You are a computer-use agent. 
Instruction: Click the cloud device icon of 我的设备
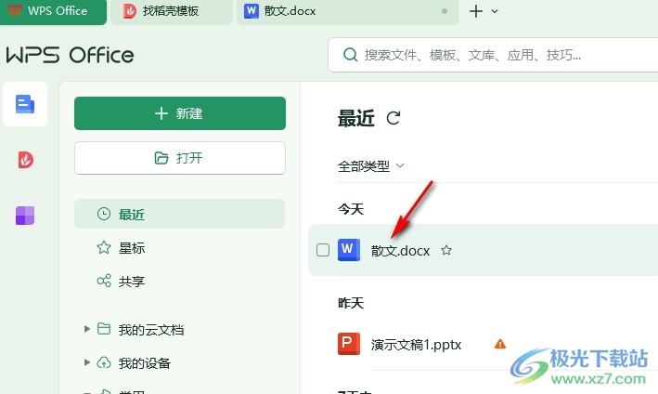point(104,362)
